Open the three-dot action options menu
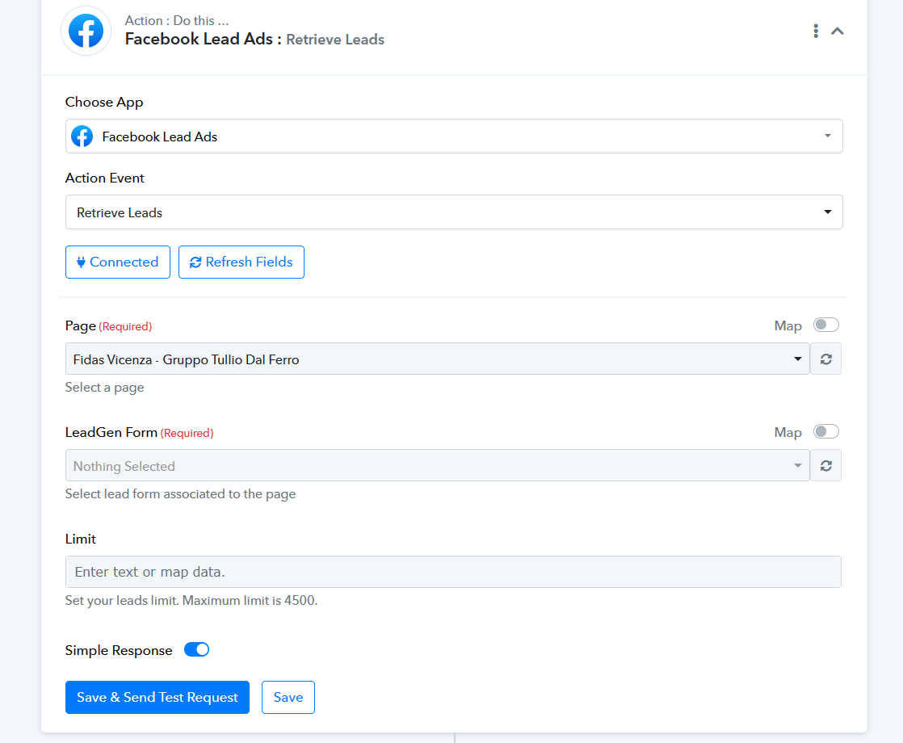The width and height of the screenshot is (903, 743). coord(816,31)
